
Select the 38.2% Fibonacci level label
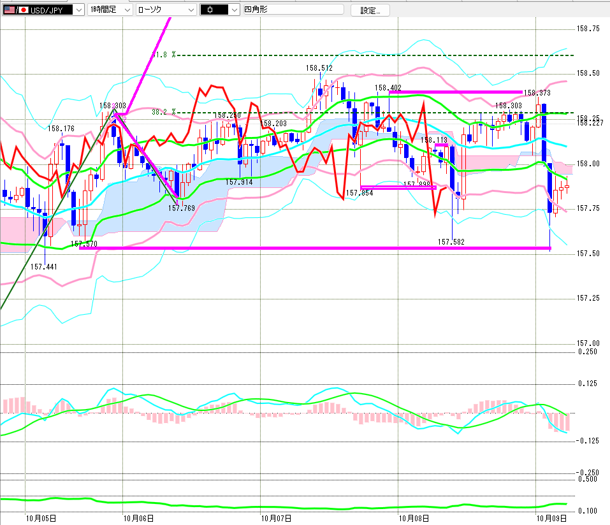coord(164,112)
